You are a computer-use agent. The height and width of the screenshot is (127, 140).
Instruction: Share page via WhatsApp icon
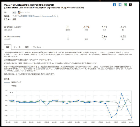tap(125, 5)
